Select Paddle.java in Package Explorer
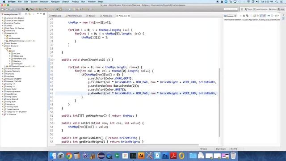 pyautogui.click(x=18, y=64)
